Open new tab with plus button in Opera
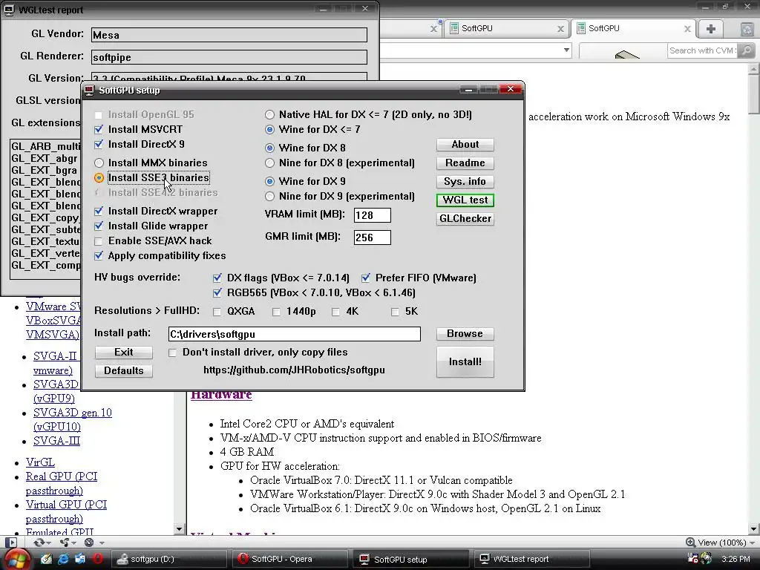 click(x=710, y=29)
